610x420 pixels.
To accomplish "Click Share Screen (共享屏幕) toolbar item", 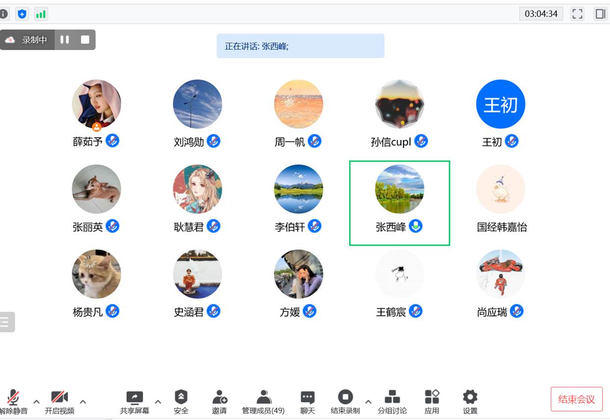I will pos(134,397).
